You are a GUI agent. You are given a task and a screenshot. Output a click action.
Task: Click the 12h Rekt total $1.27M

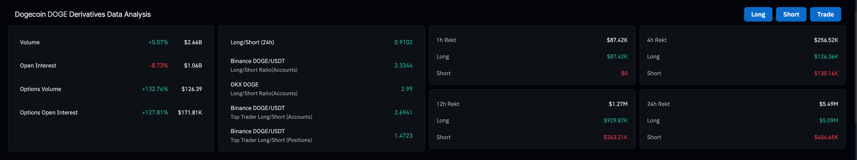pyautogui.click(x=618, y=104)
